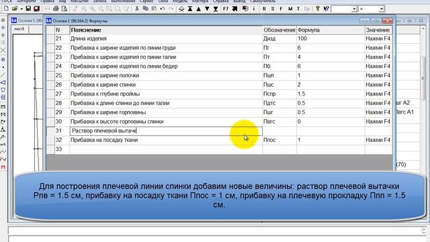This screenshot has width=430, height=242.
Task: Click the empty formula cell in row 31
Action: pyautogui.click(x=331, y=131)
